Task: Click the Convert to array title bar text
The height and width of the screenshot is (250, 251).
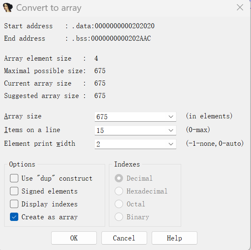Action: (49, 8)
